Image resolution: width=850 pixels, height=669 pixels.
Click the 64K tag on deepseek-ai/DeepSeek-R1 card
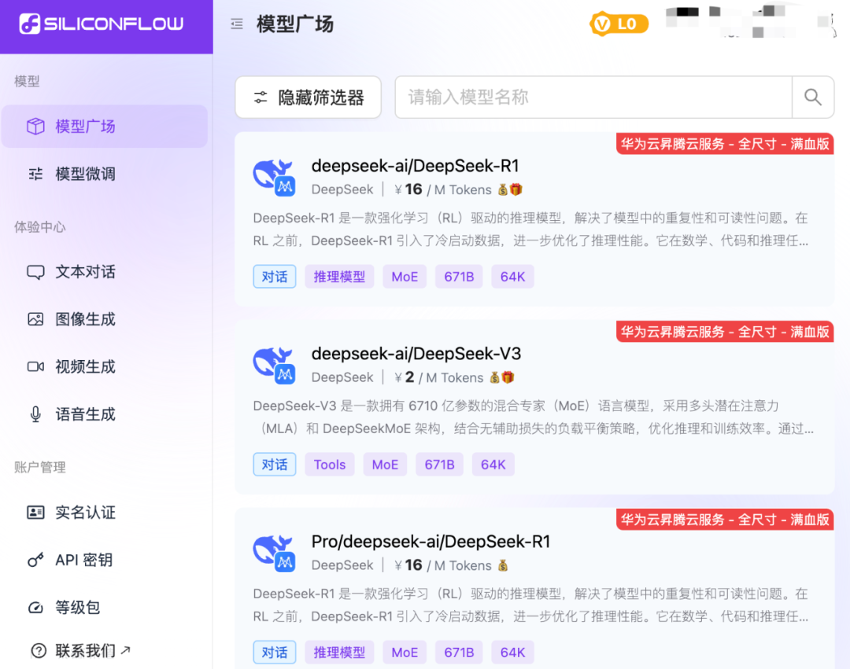[513, 277]
